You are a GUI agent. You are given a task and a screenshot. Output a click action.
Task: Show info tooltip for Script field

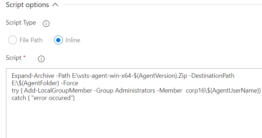point(41,59)
